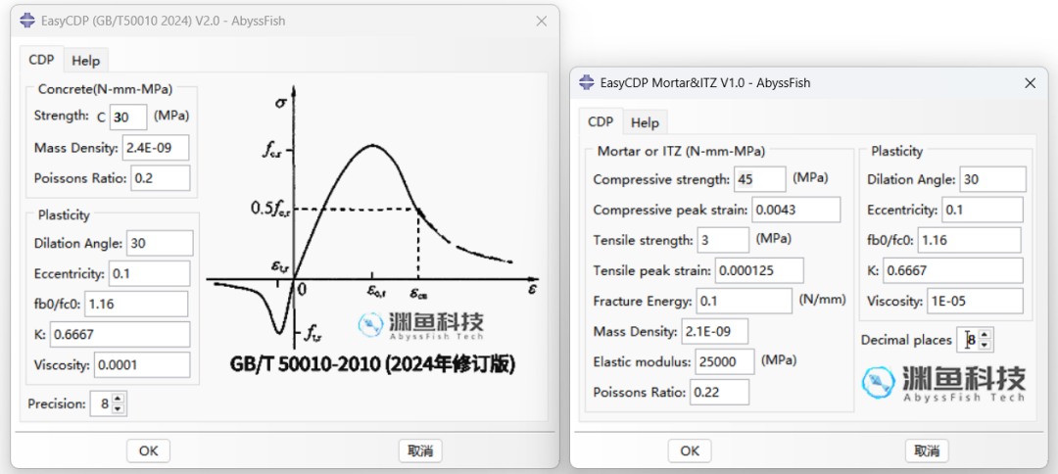Cancel the Mortar&ITZ dialog with 取消
This screenshot has height=474, width=1058.
(x=927, y=451)
